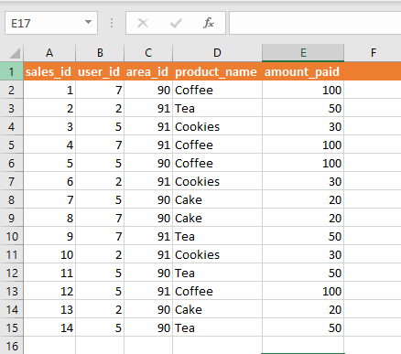Select the Cookies cell in row 11
Screen dimensions: 401x354
pos(217,254)
